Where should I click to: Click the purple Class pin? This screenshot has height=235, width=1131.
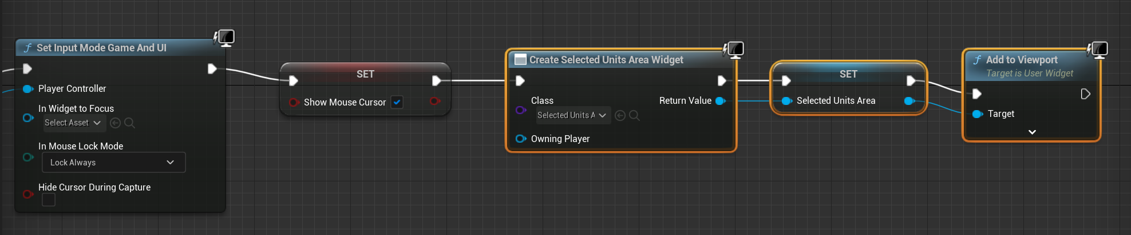(x=521, y=110)
